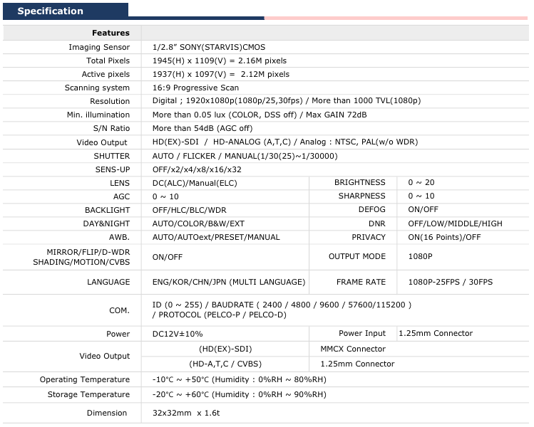Click the S/N Ratio label
The width and height of the screenshot is (534, 427).
pos(111,129)
